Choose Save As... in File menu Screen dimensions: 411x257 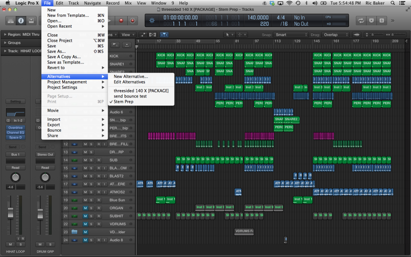tap(75, 51)
